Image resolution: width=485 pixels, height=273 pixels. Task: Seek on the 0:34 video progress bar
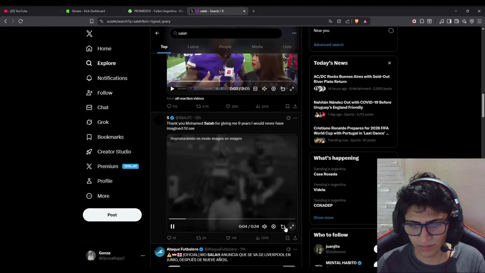232,219
